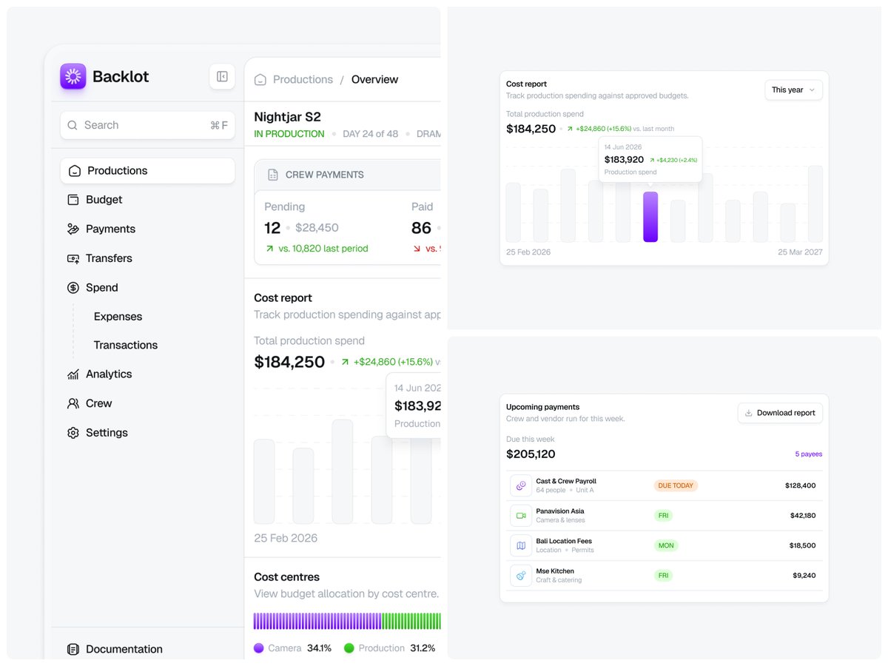Click the IN PRODUCTION status label
Image resolution: width=888 pixels, height=666 pixels.
point(289,134)
